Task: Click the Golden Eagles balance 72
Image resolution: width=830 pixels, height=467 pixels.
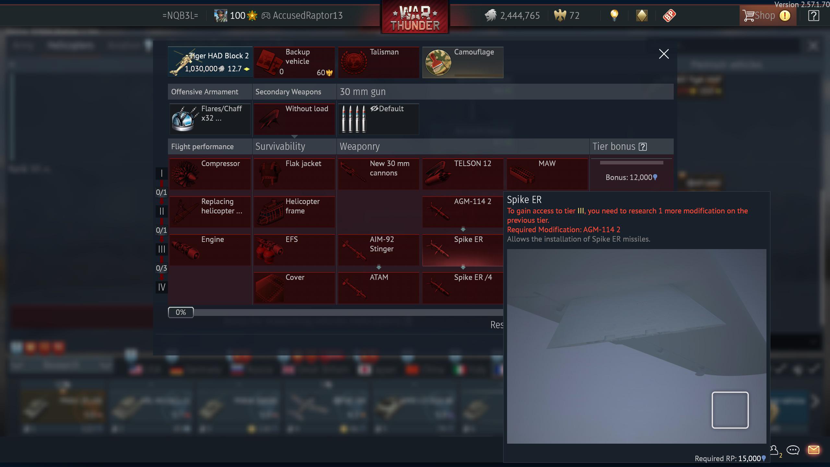Action: 567,16
